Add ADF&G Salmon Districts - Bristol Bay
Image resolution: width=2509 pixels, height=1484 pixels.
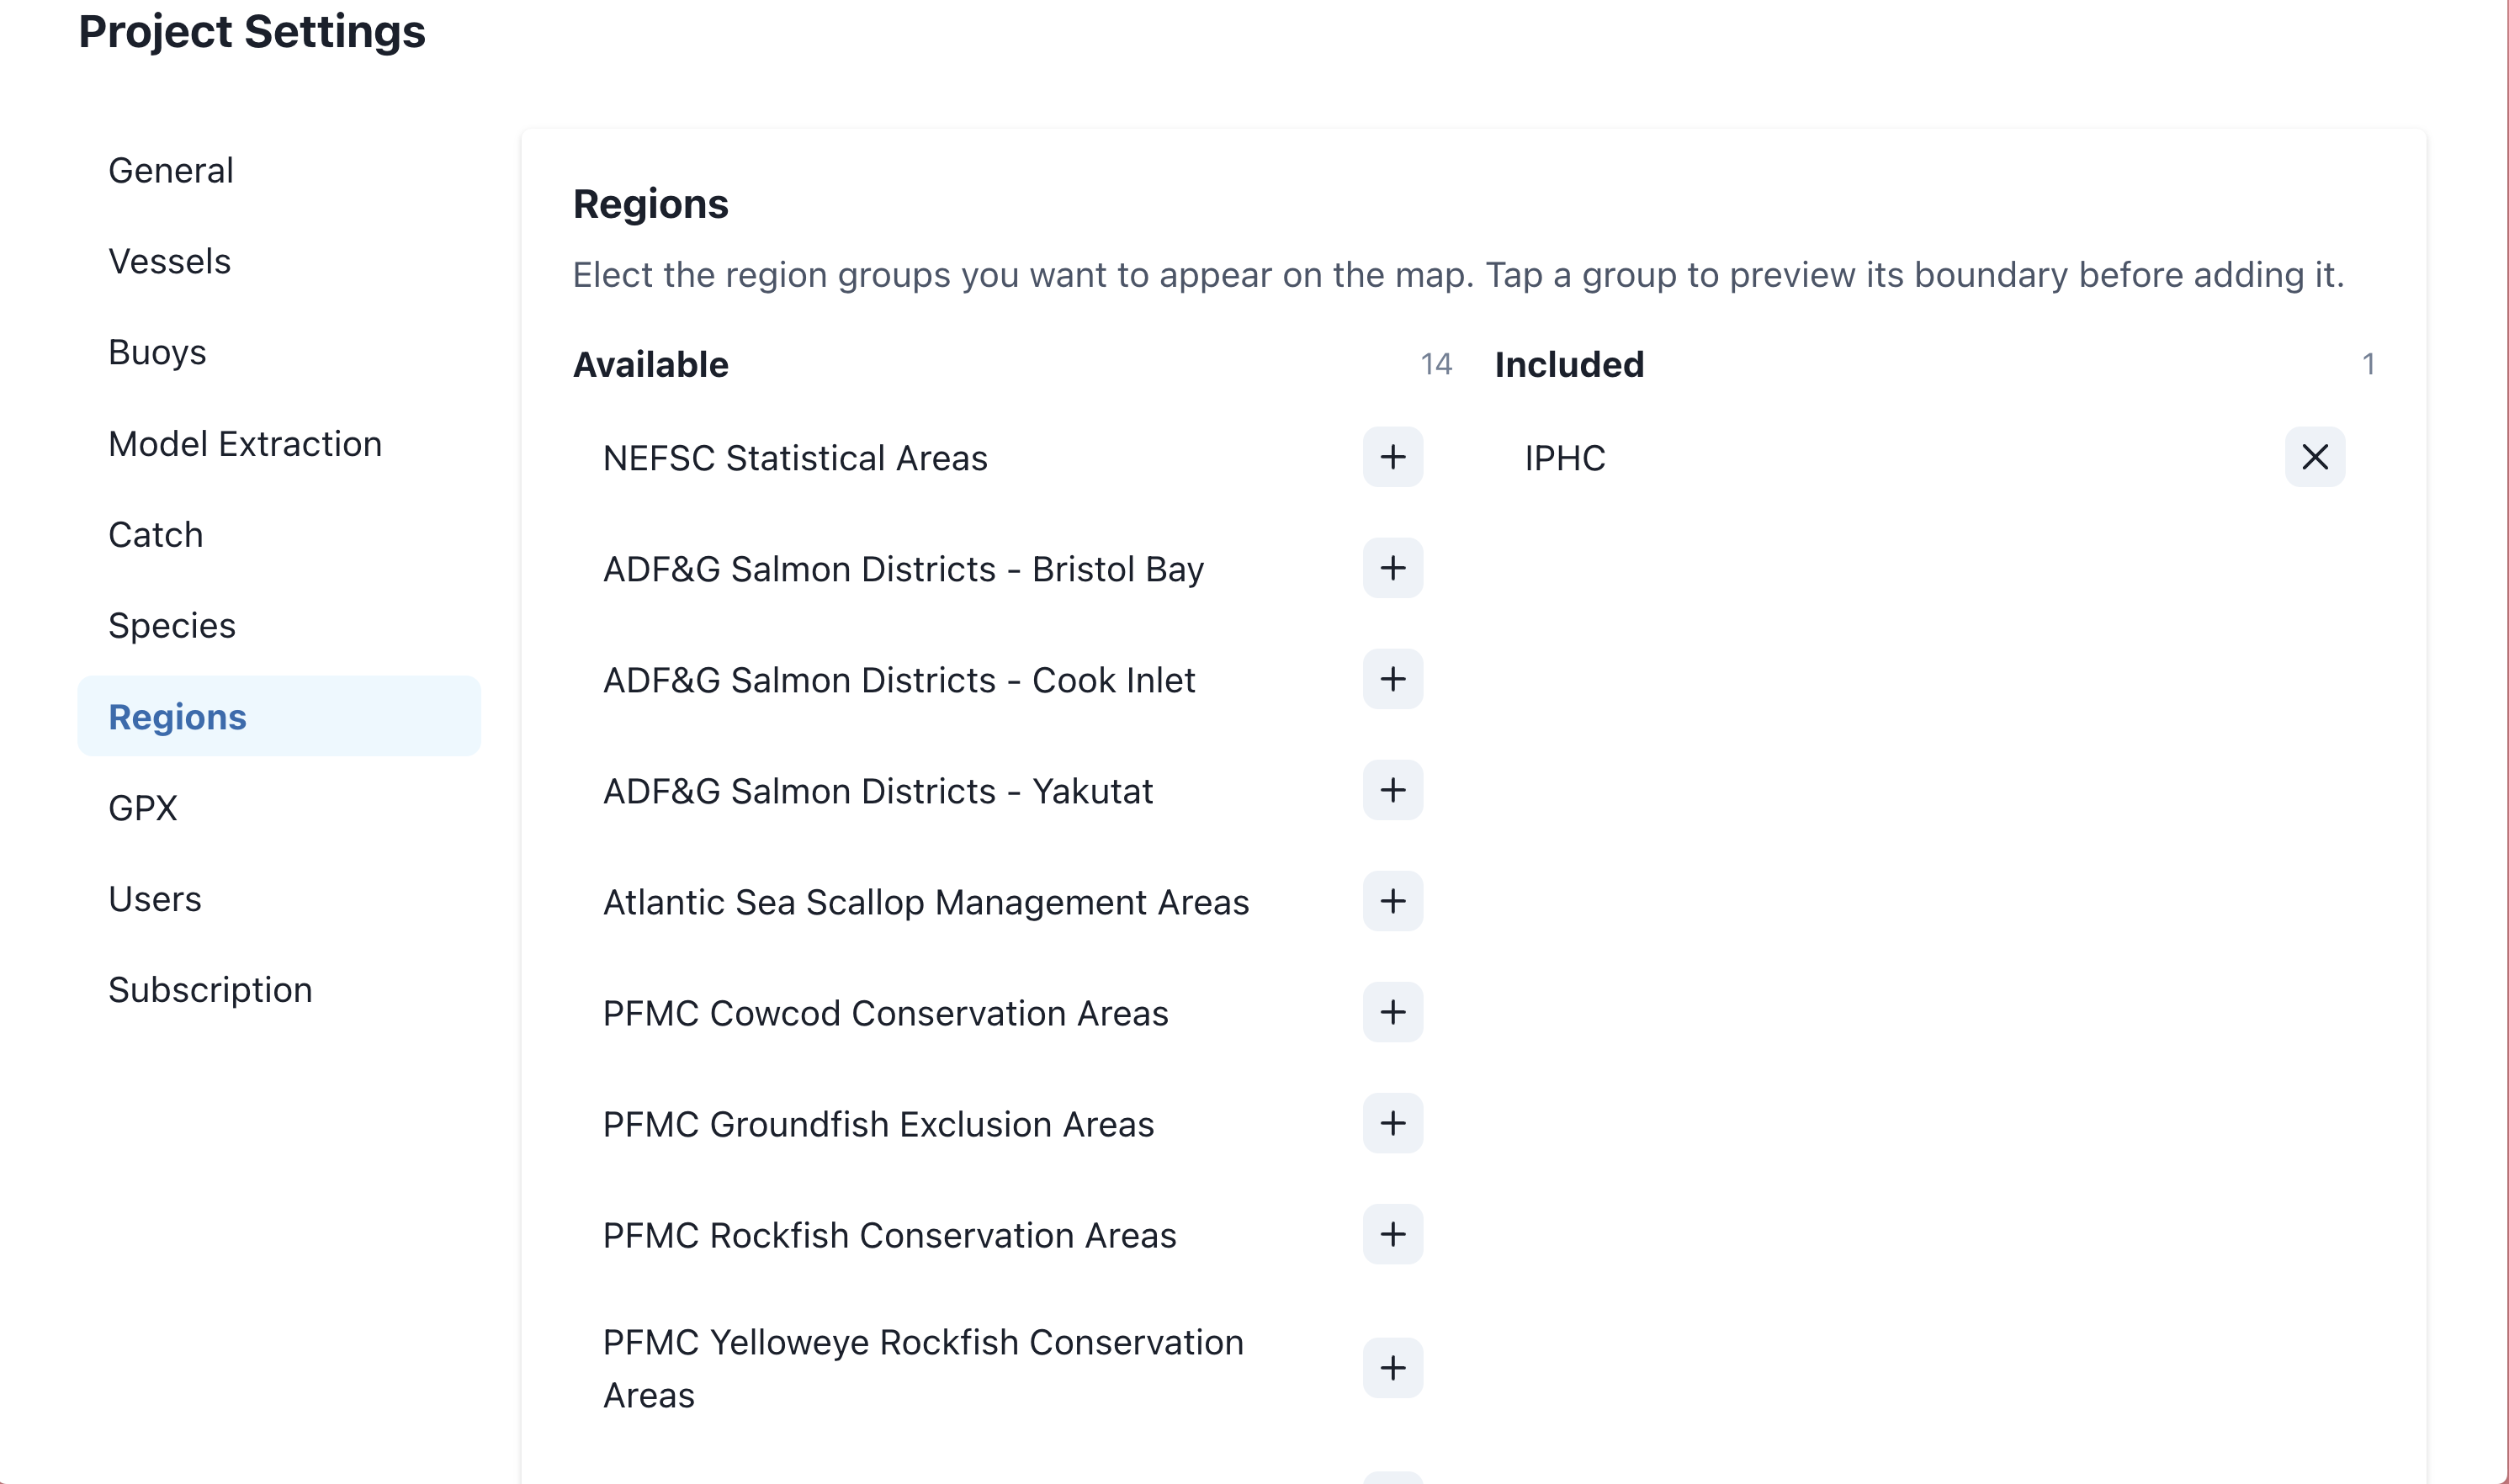point(1392,568)
